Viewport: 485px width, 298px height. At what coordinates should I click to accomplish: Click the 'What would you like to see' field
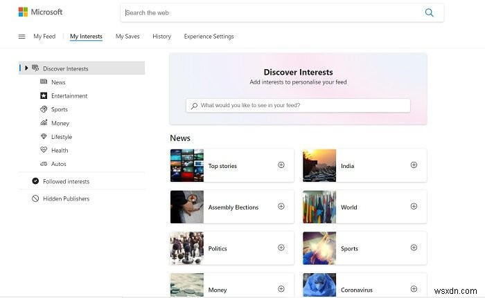pos(298,105)
